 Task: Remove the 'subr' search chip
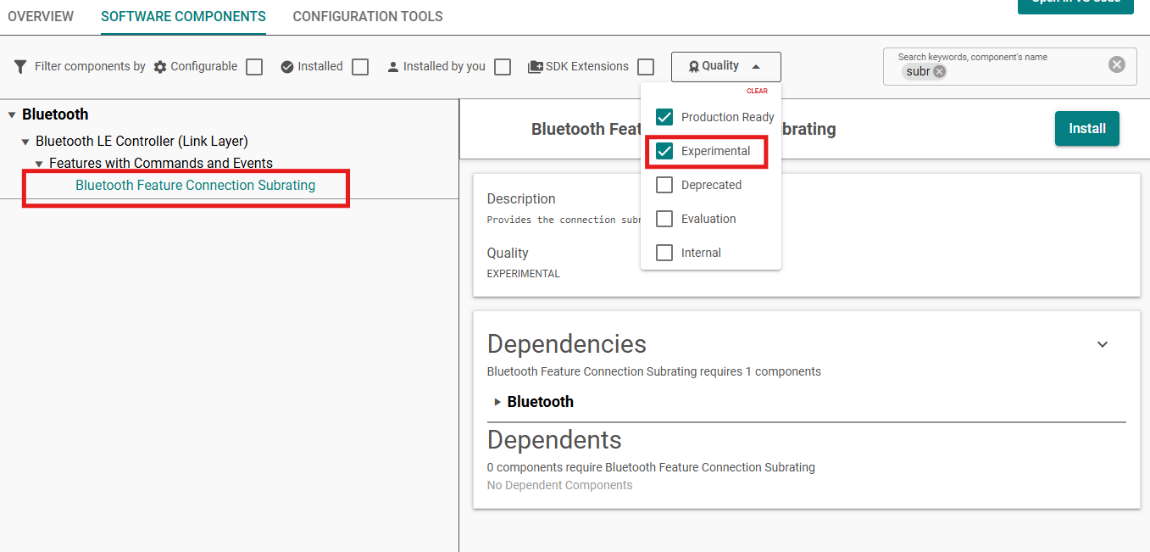click(939, 72)
